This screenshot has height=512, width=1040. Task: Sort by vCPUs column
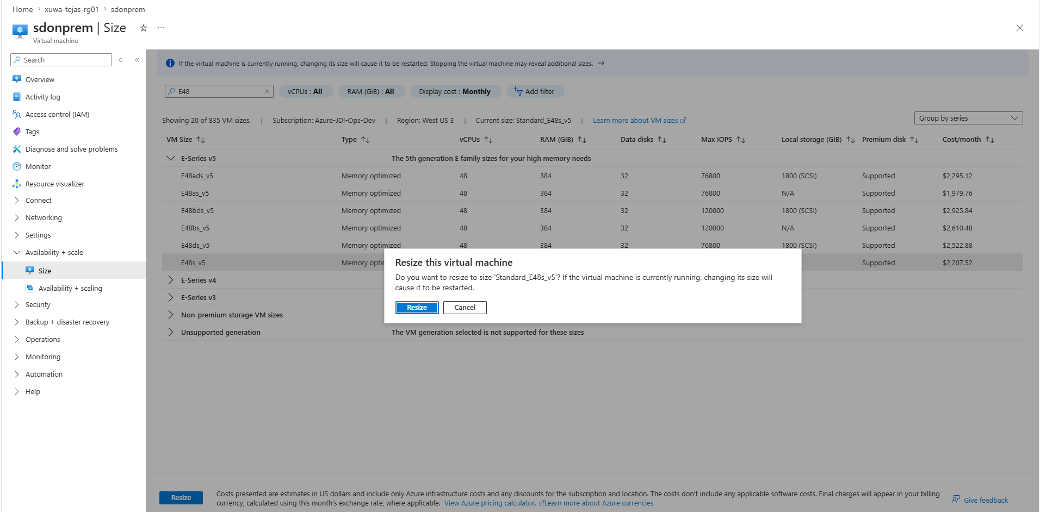476,140
